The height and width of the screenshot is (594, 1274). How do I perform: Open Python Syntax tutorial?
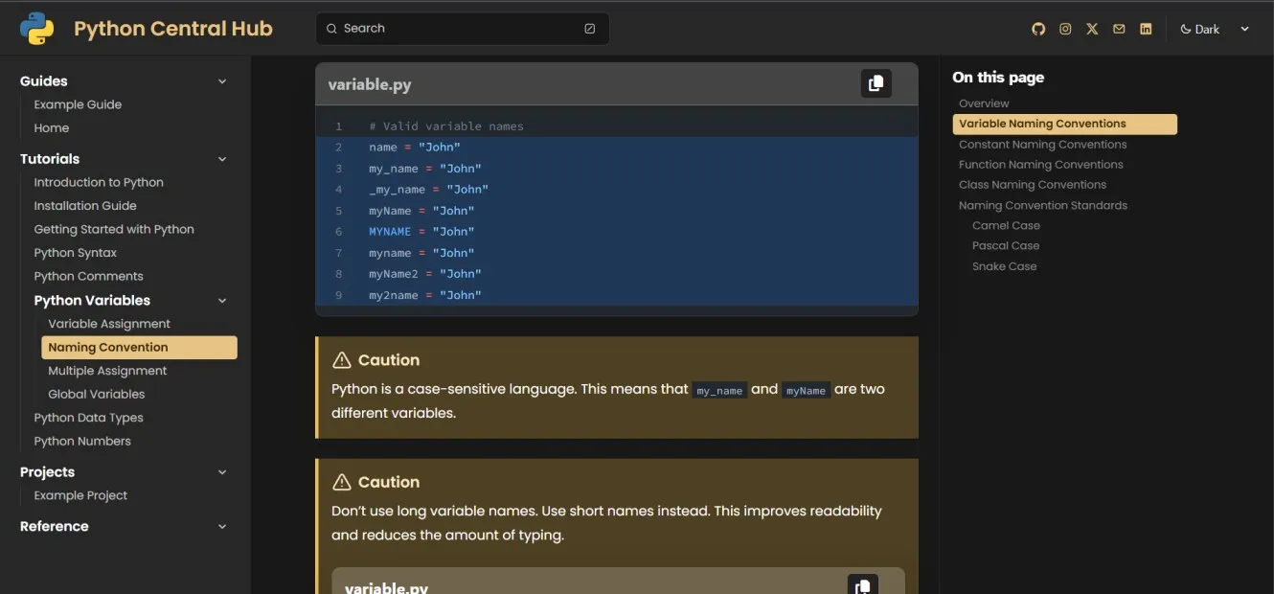pos(76,253)
